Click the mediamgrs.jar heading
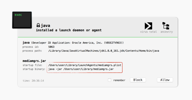The width and height of the screenshot is (192, 100). tap(34, 61)
